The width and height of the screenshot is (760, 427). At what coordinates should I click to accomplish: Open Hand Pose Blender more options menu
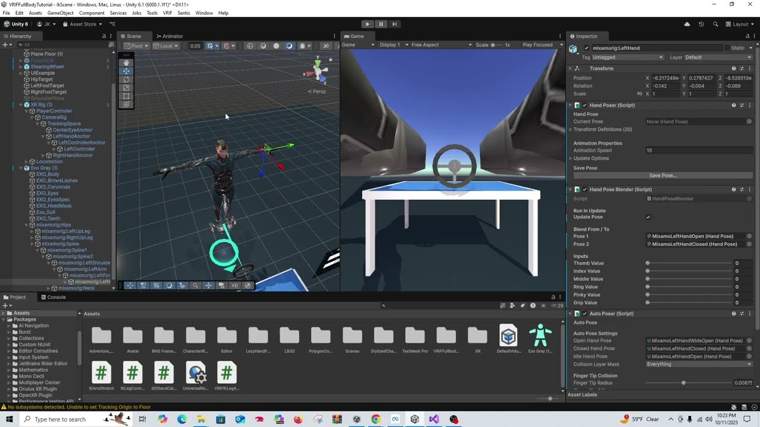click(750, 190)
